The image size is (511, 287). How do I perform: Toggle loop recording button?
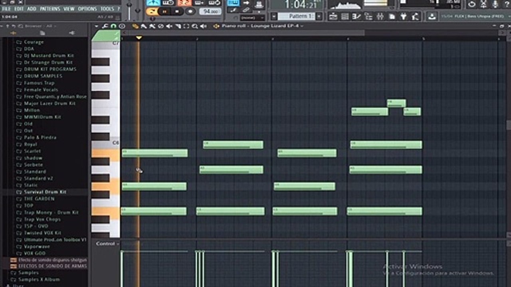coord(214,3)
